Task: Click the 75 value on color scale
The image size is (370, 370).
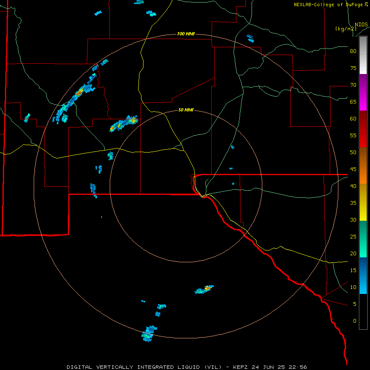Action: (353, 68)
